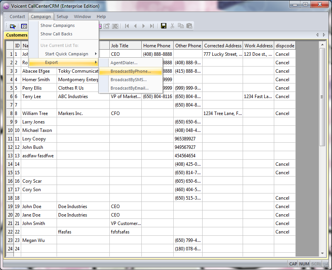
Task: Click the 'asdfaw fasdfwe' name cell
Action: pyautogui.click(x=39, y=156)
